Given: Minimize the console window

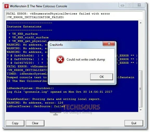Looking at the screenshot, I should coord(122,5).
